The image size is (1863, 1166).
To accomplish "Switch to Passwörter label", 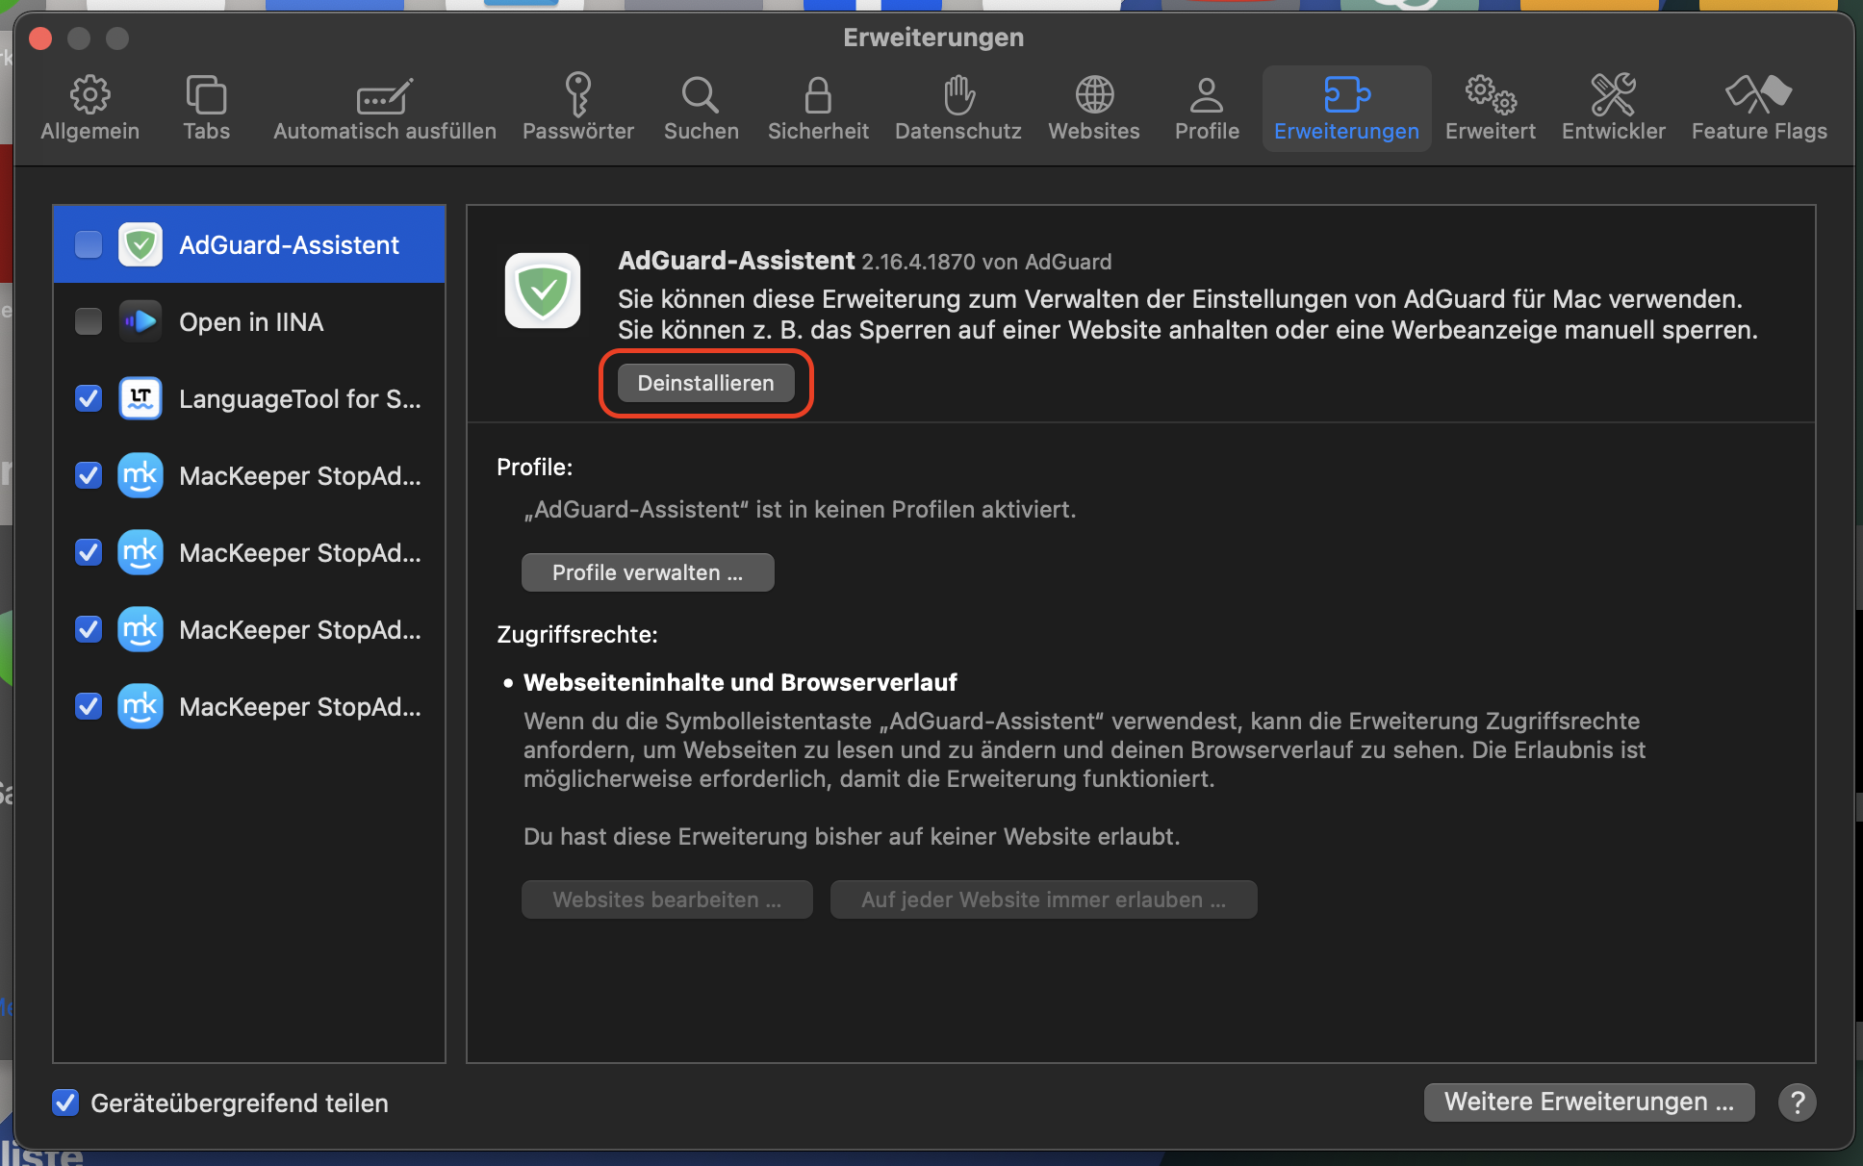I will coord(577,131).
